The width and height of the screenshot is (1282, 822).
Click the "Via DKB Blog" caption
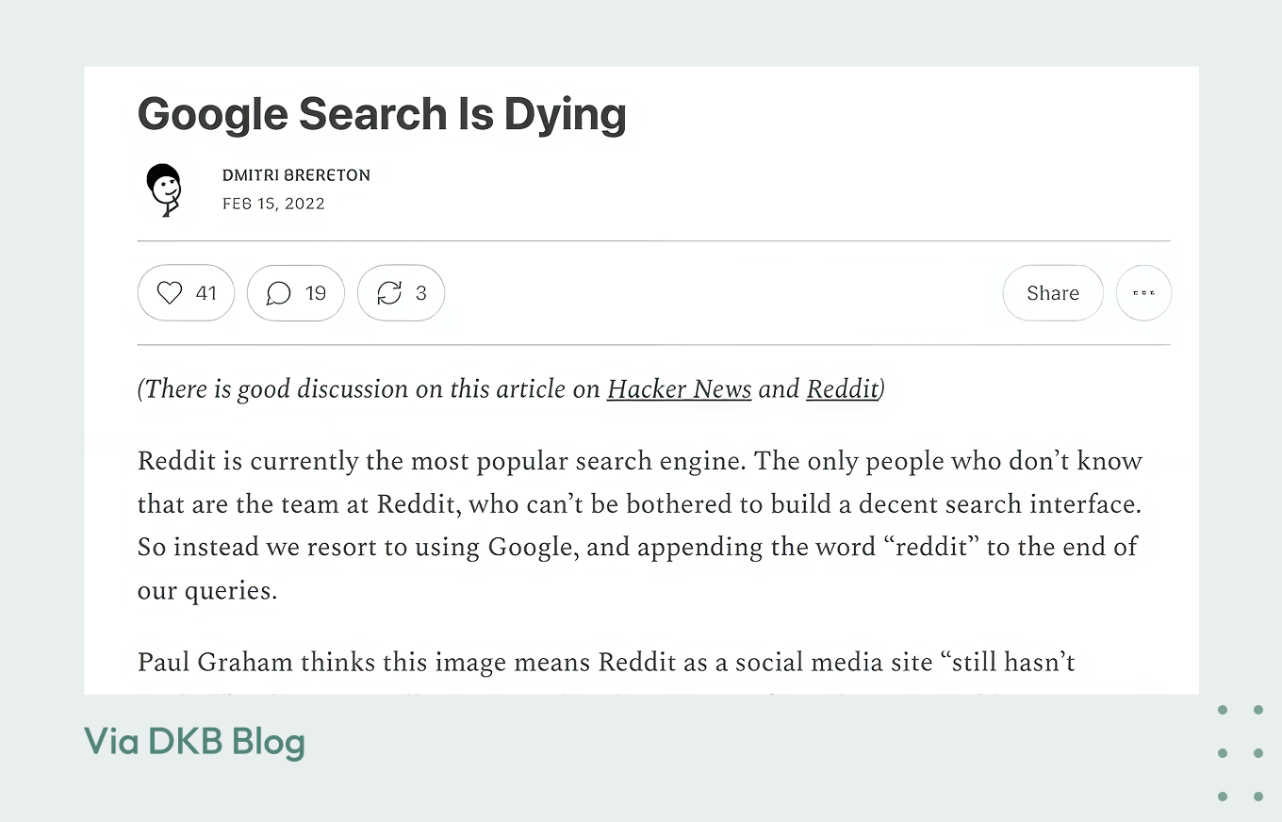(x=194, y=742)
